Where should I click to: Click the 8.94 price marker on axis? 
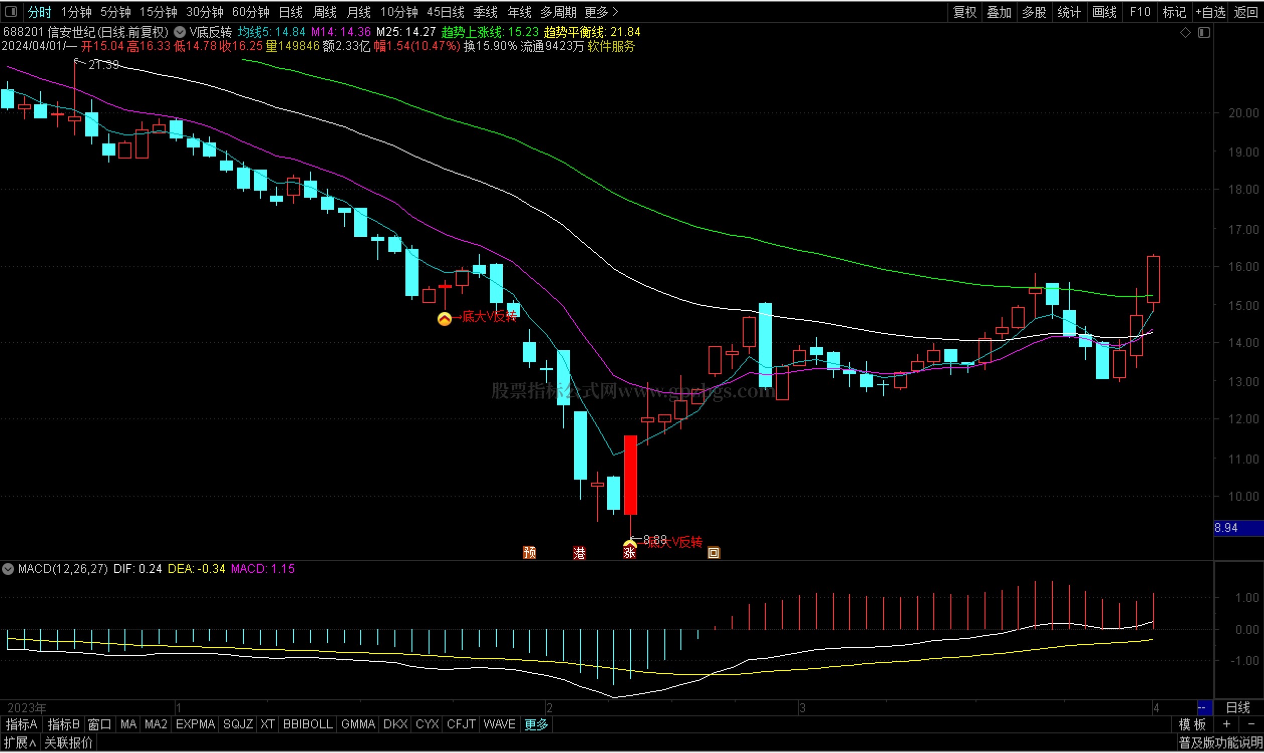[1238, 528]
